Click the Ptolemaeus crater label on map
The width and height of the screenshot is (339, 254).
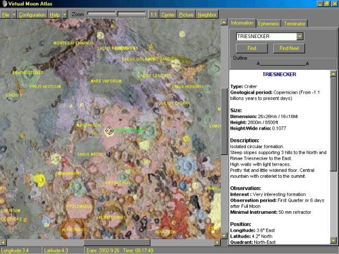click(79, 206)
